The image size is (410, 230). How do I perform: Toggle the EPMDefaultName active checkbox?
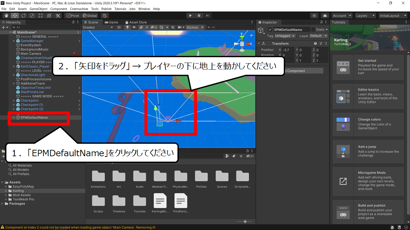pyautogui.click(x=270, y=29)
